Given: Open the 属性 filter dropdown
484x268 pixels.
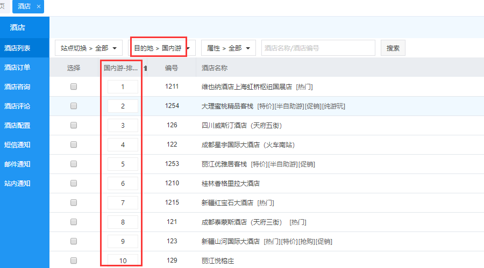Looking at the screenshot, I should click(x=228, y=48).
